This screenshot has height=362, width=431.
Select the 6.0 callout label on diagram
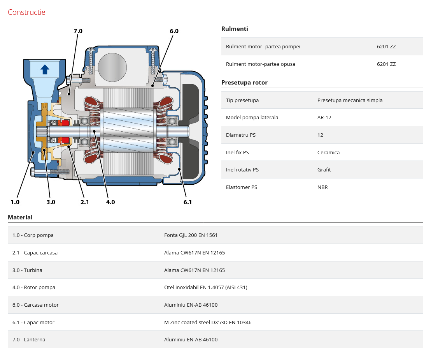point(174,31)
